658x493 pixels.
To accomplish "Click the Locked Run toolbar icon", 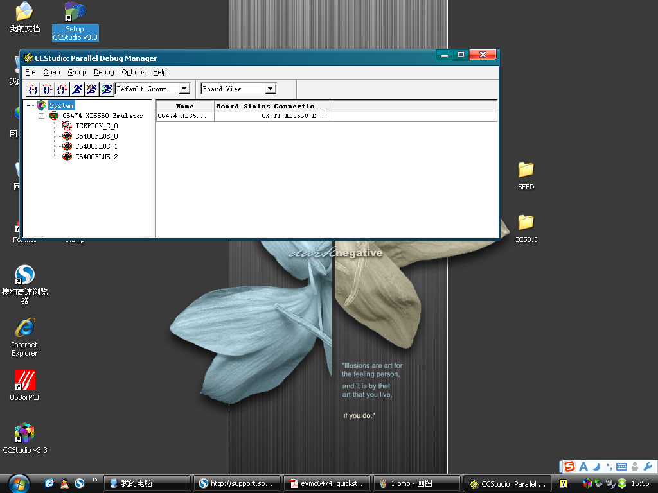I will point(77,89).
